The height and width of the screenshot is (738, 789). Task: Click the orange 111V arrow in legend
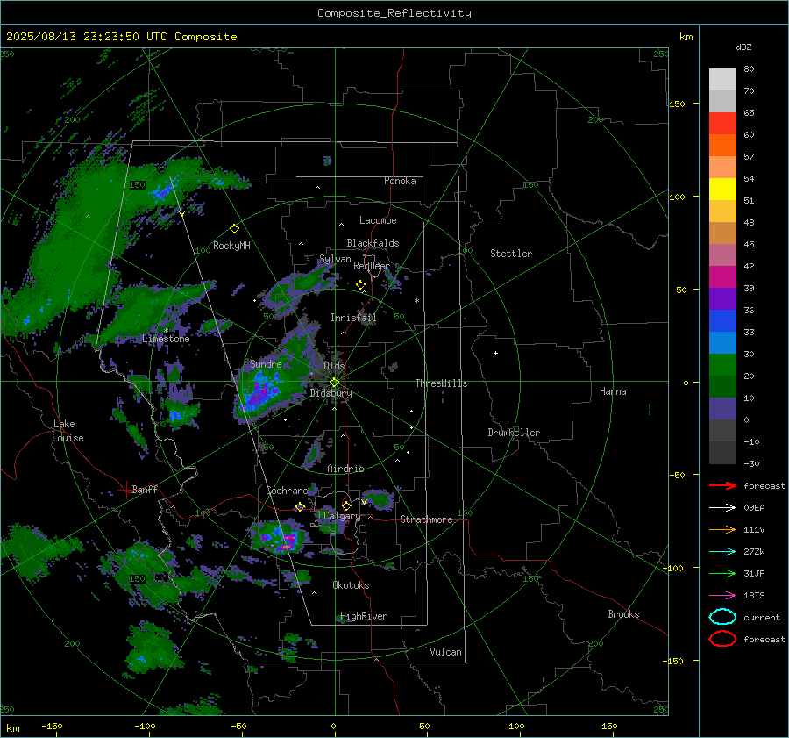point(722,529)
